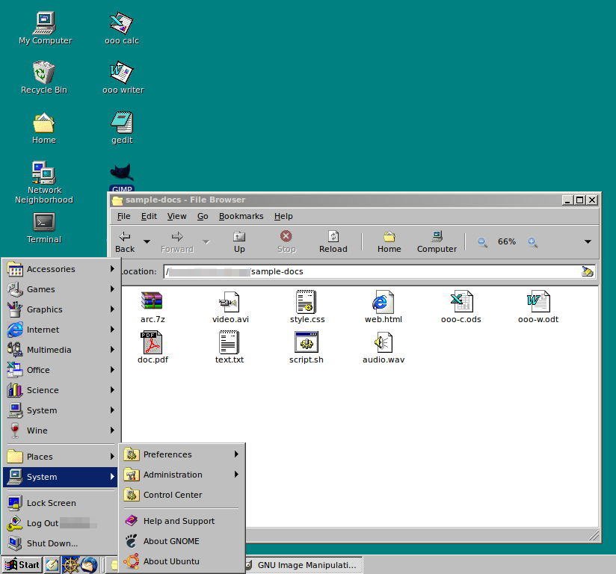Click the zoom out magnifier
The height and width of the screenshot is (574, 616).
point(482,242)
